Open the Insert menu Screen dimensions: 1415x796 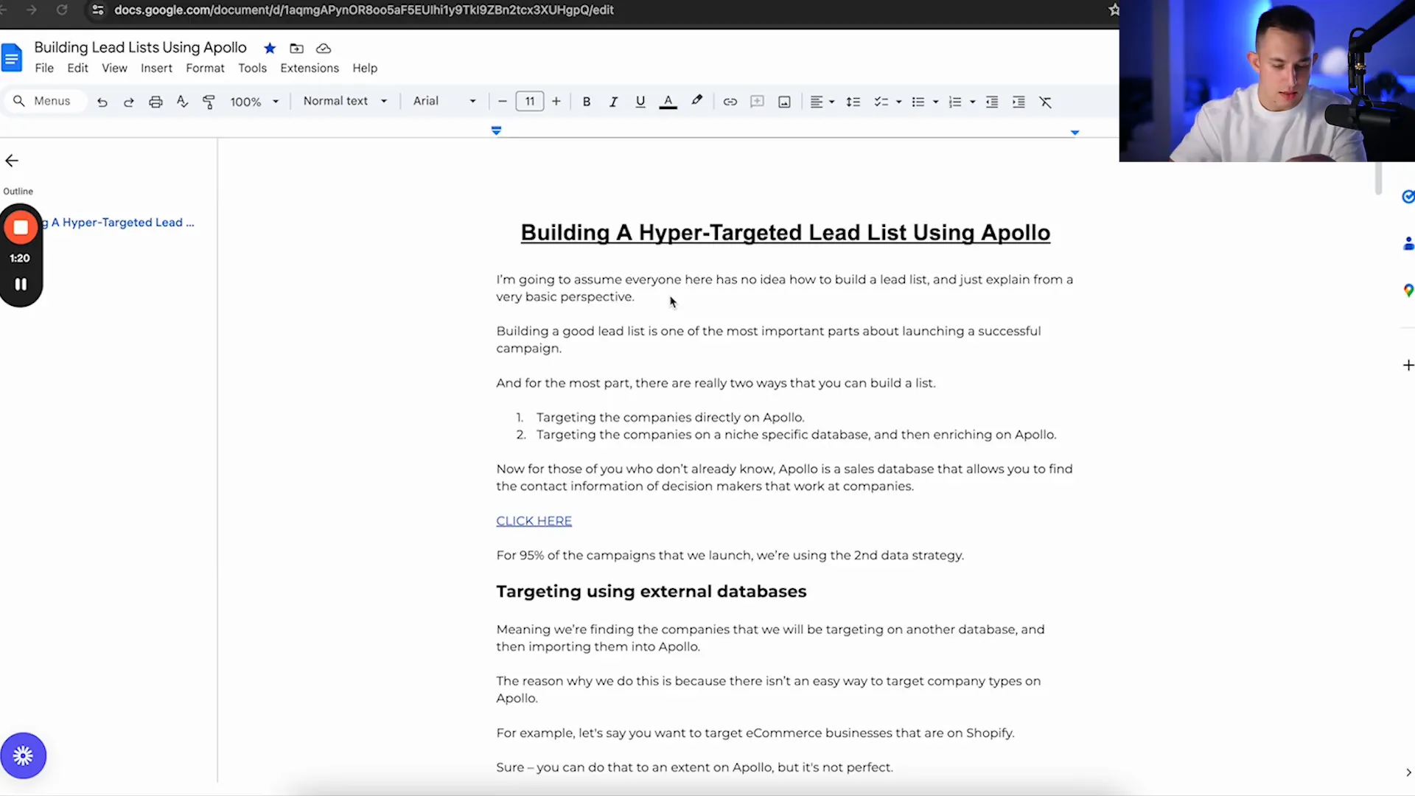click(156, 68)
